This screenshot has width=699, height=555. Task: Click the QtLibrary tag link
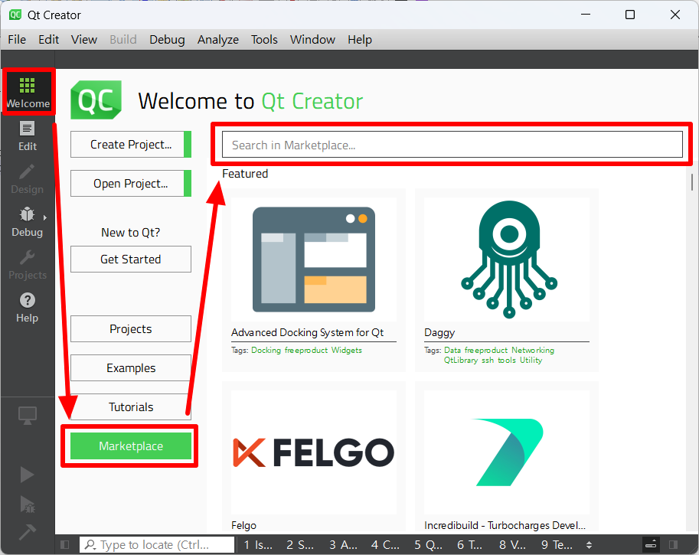coord(460,361)
